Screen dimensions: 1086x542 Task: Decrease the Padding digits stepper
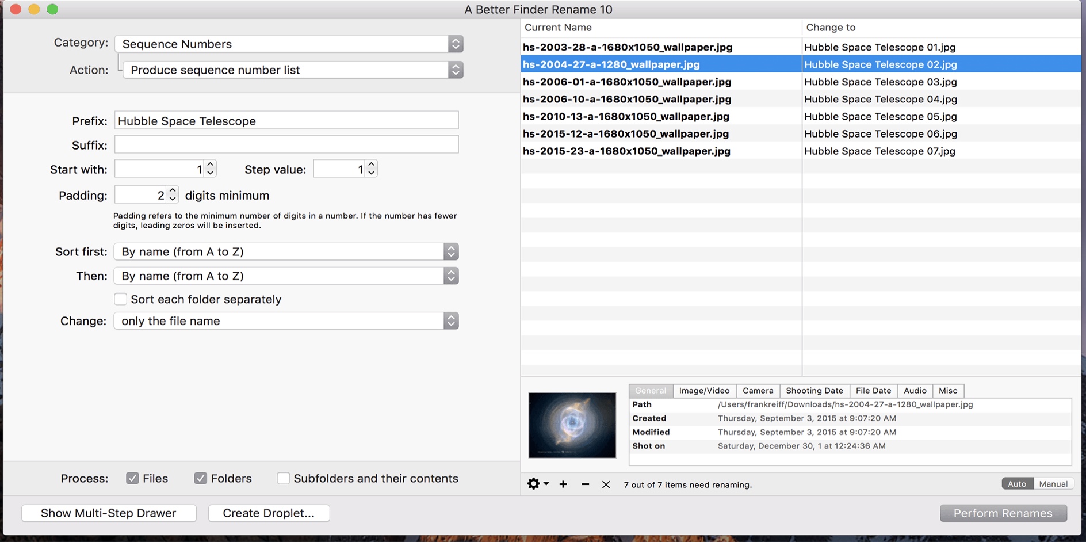tap(173, 199)
